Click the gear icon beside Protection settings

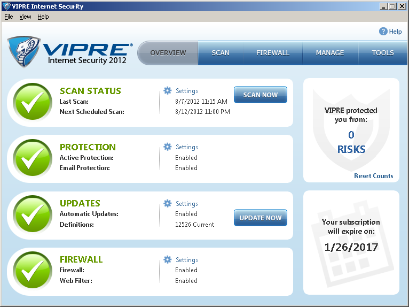click(168, 147)
